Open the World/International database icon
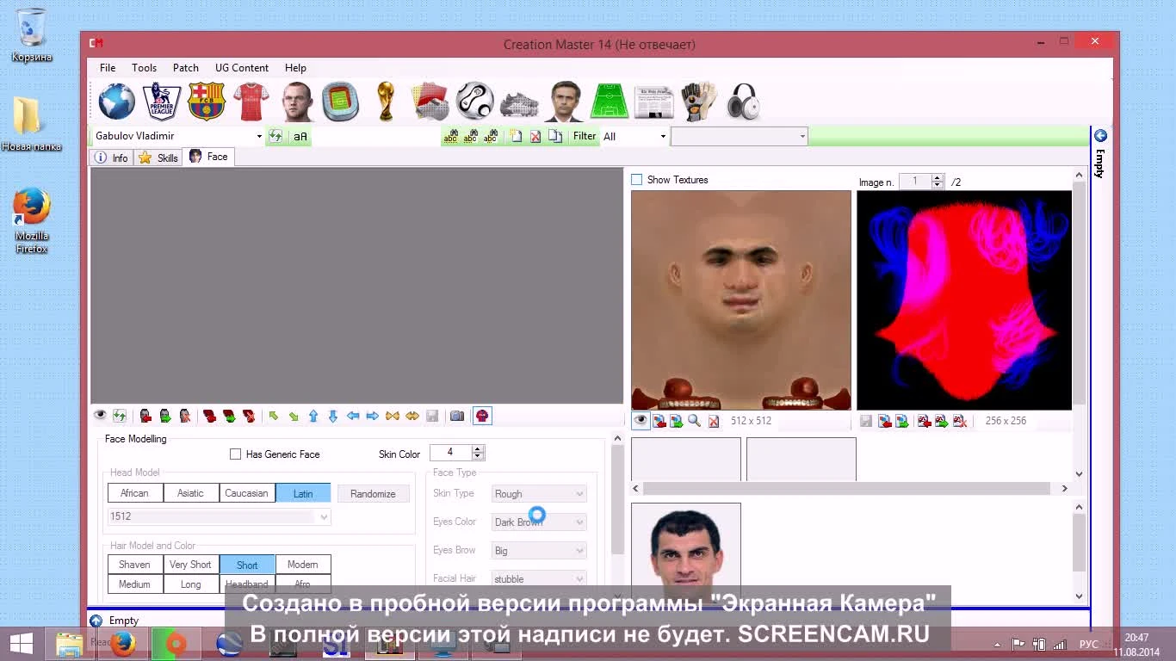The width and height of the screenshot is (1176, 661). (116, 101)
